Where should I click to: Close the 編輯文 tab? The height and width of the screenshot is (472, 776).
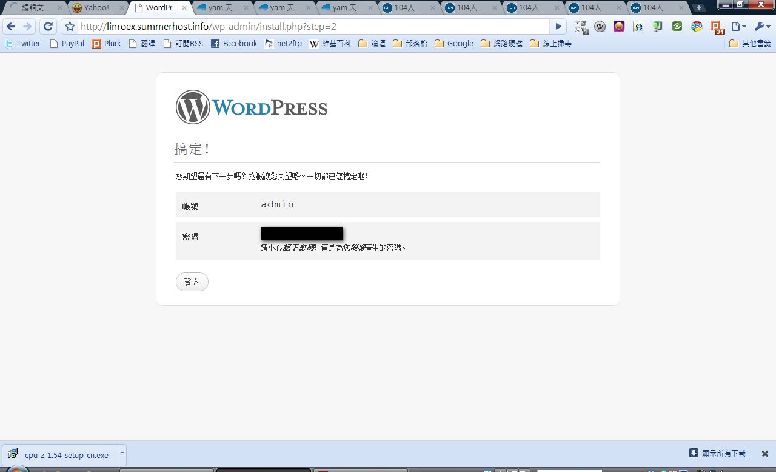pos(60,8)
